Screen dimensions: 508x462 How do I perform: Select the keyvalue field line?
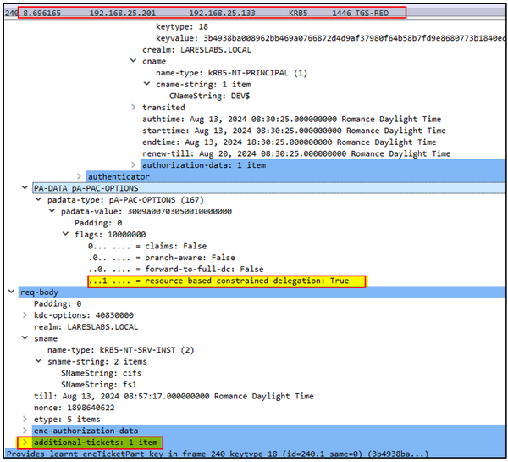[x=322, y=39]
